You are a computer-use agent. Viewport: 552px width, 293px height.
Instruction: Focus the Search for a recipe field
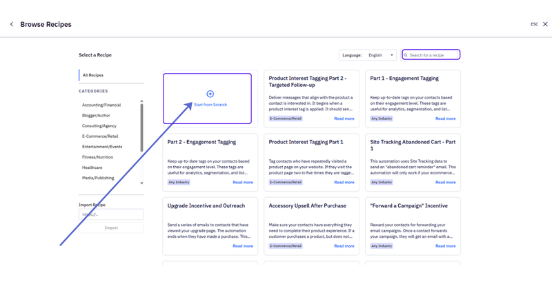click(431, 55)
